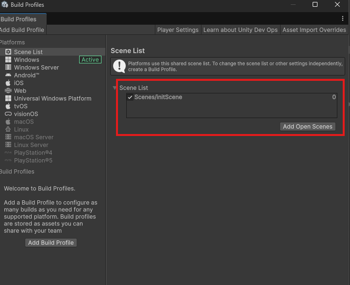Select the macOS Server platform
The image size is (350, 285).
click(x=53, y=137)
